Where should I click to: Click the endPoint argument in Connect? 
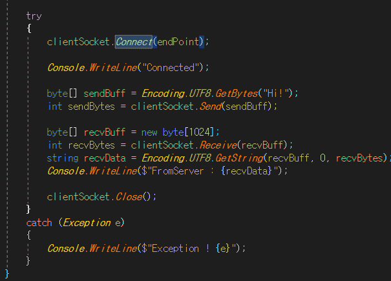(x=178, y=41)
